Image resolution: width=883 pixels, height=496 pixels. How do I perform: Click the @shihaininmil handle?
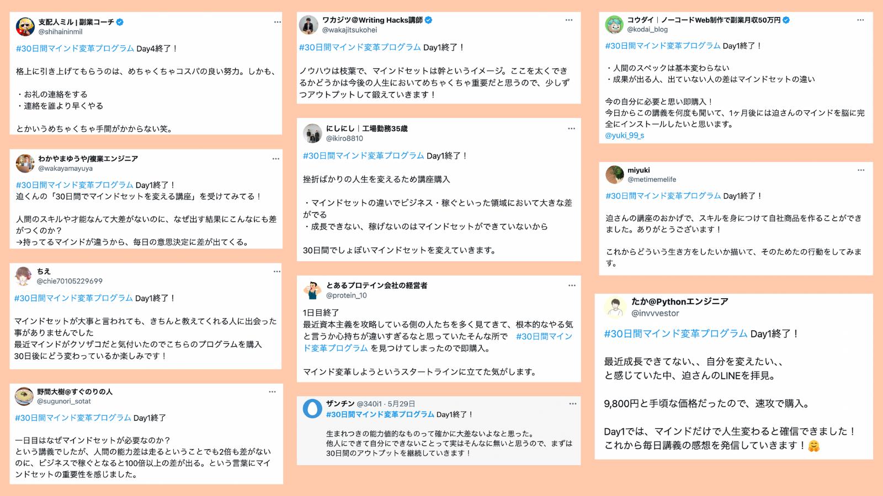pos(60,32)
